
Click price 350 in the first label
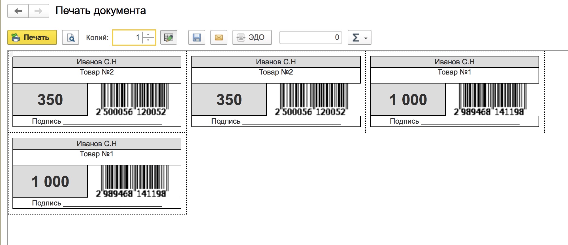(50, 99)
